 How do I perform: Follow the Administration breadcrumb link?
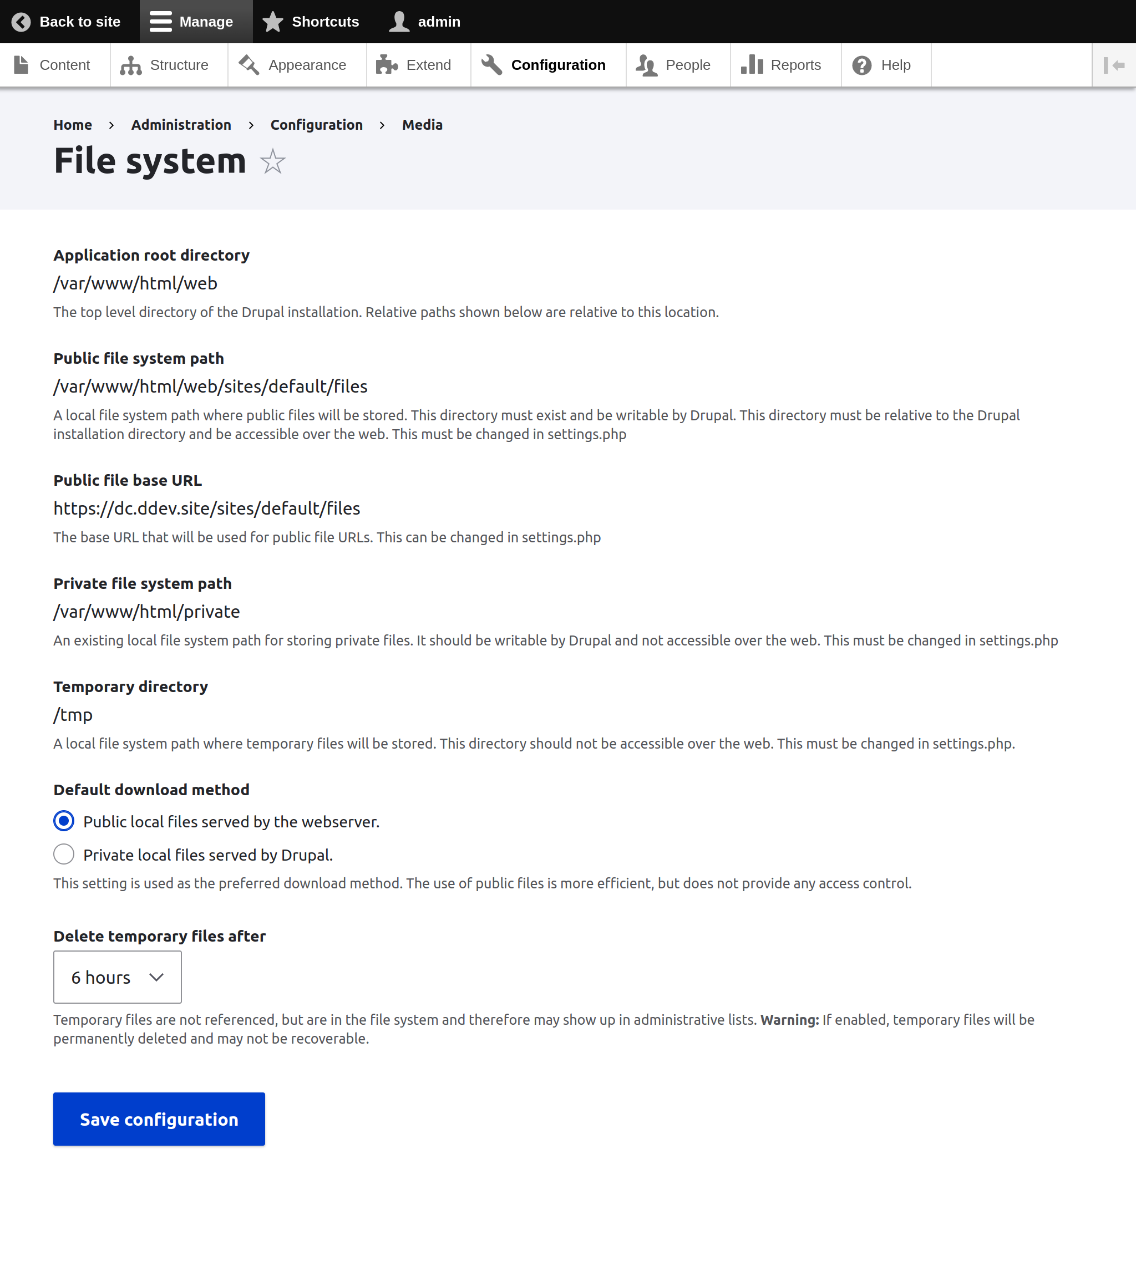tap(181, 125)
